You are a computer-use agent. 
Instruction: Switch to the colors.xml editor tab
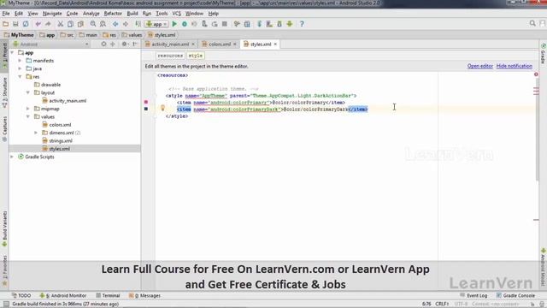click(220, 44)
